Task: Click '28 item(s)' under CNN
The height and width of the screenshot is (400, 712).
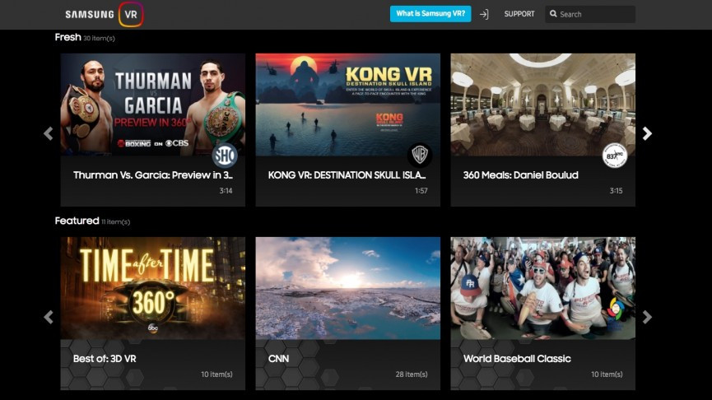Action: tap(412, 374)
